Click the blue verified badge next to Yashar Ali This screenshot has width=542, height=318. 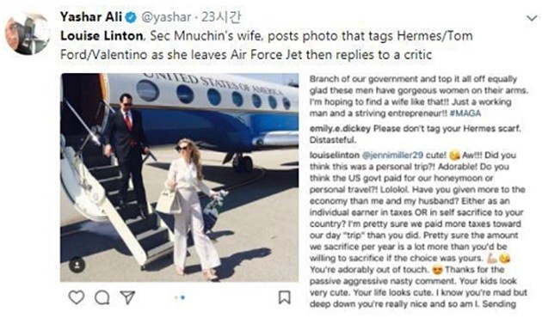(x=131, y=17)
